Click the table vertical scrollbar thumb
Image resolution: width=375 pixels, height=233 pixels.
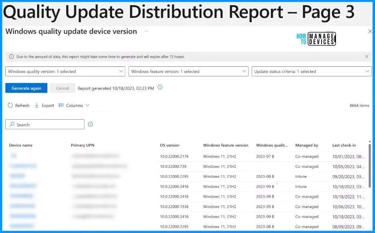tap(370, 166)
